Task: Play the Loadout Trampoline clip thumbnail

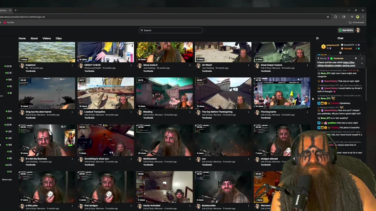Action: click(106, 93)
